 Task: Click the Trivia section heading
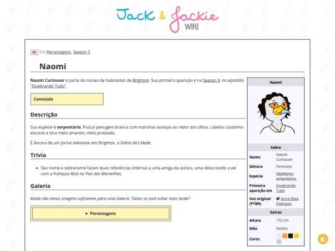pos(38,155)
